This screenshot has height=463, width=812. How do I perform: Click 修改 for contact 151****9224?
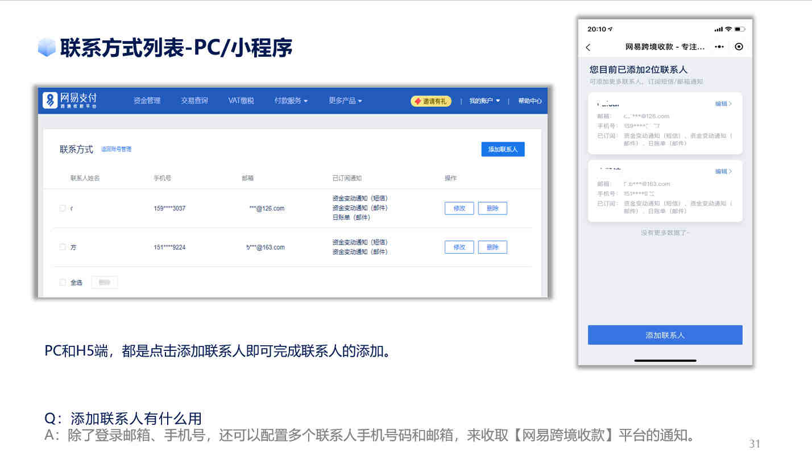click(459, 247)
